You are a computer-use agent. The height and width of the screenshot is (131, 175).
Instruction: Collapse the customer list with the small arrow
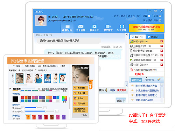[147, 77]
